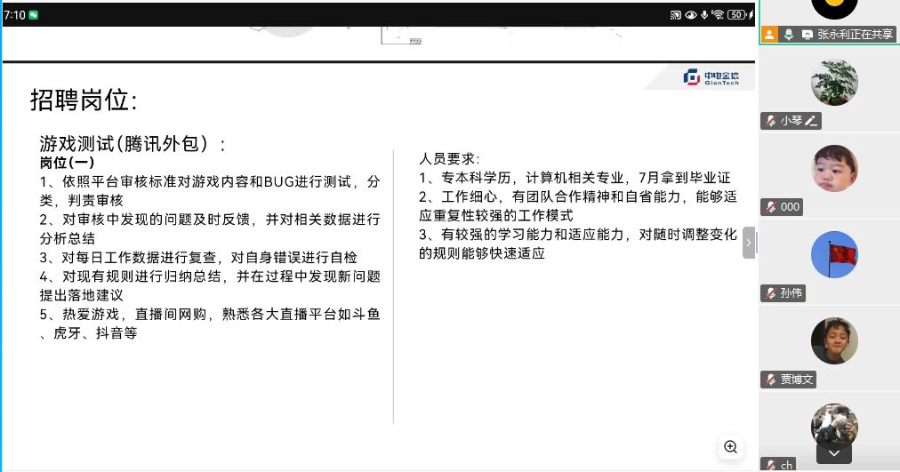
Task: Collapse the participant panel with the side arrow
Action: pos(749,242)
